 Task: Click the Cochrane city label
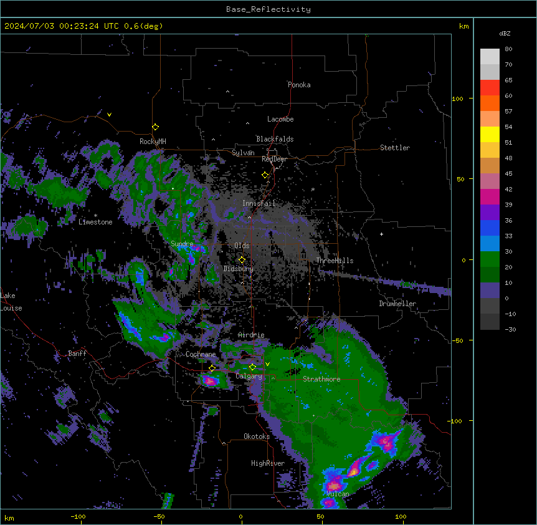(x=201, y=354)
